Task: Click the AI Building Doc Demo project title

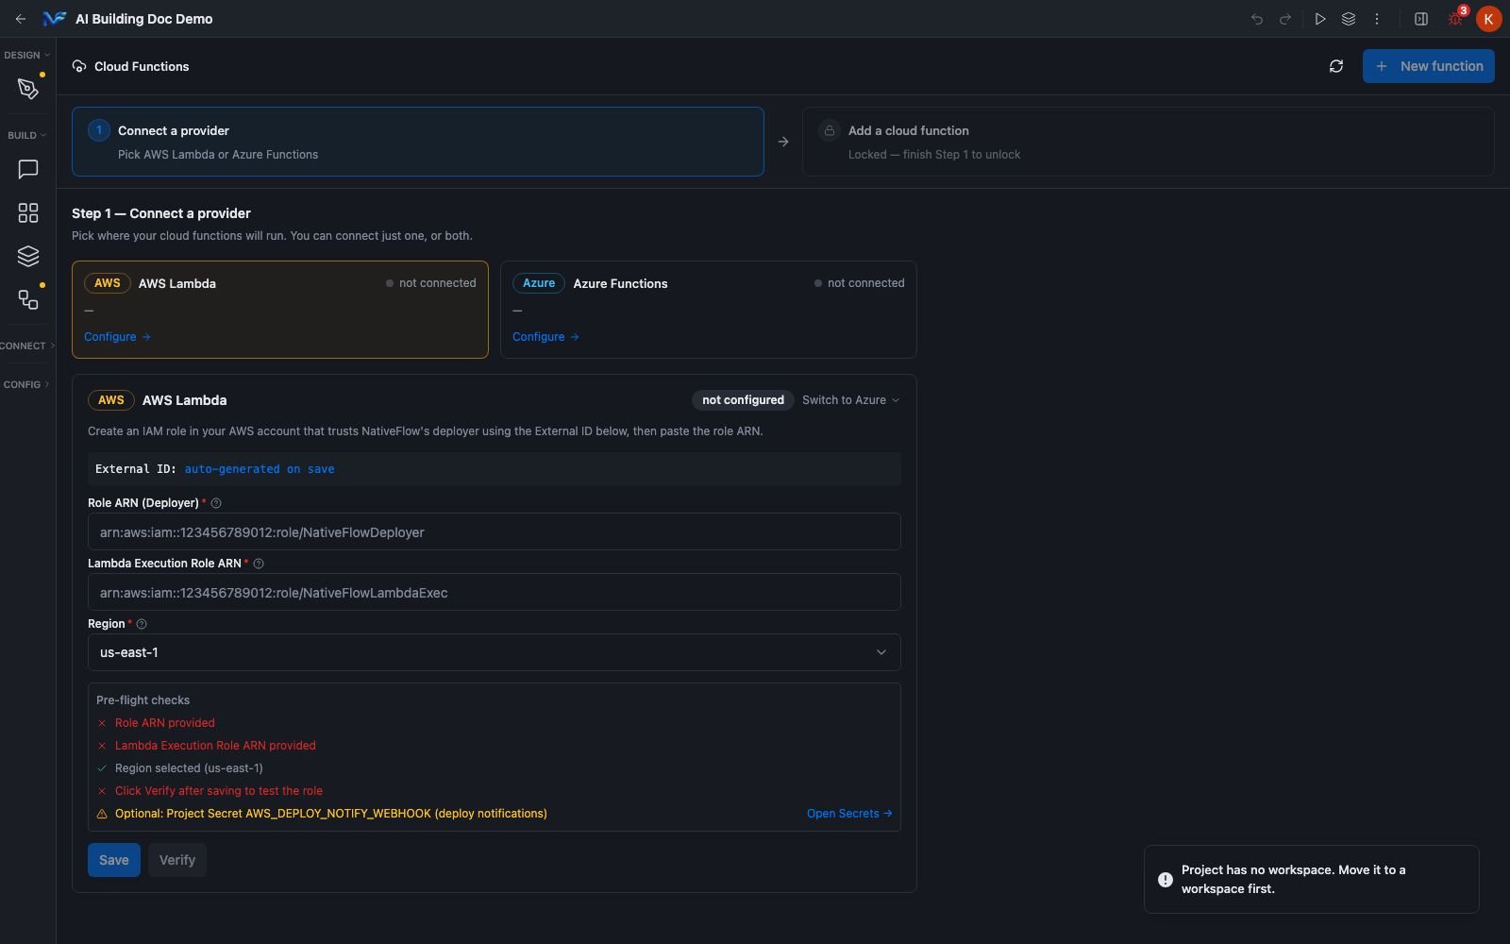Action: pyautogui.click(x=144, y=19)
